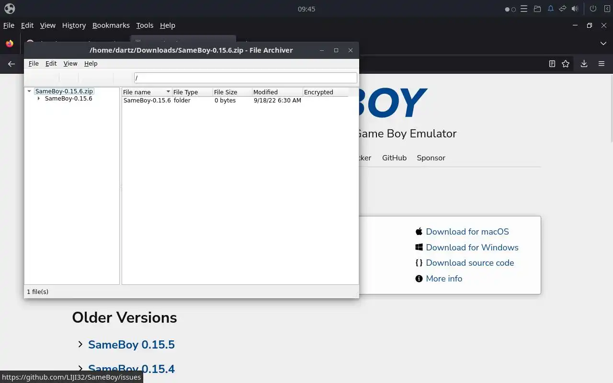613x383 pixels.
Task: Open the application launcher logo in the top panel
Action: tap(9, 9)
